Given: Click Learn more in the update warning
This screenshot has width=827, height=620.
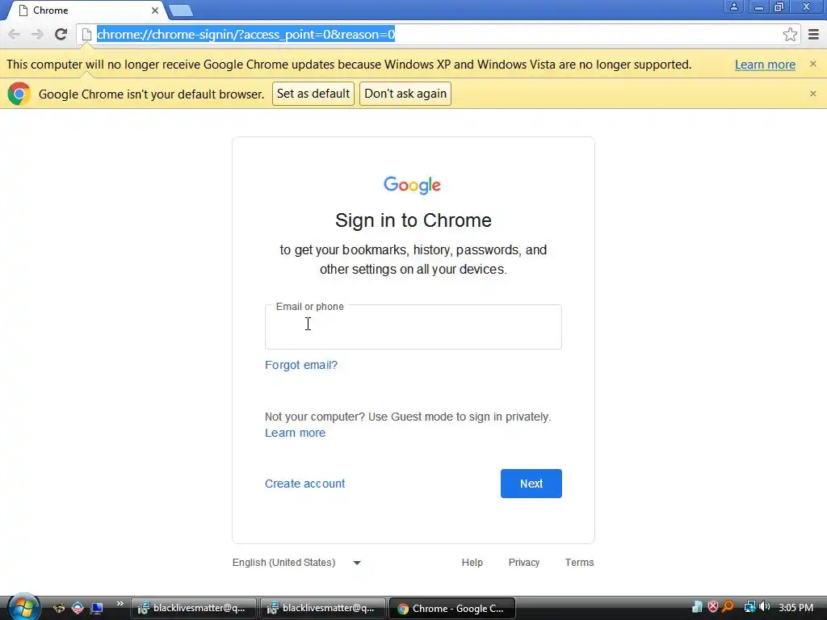Looking at the screenshot, I should coord(765,65).
